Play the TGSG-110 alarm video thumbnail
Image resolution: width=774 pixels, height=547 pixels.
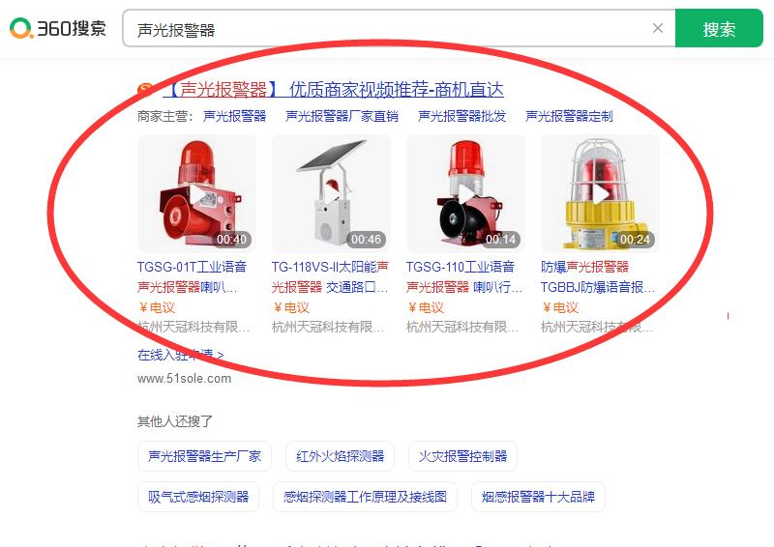465,194
